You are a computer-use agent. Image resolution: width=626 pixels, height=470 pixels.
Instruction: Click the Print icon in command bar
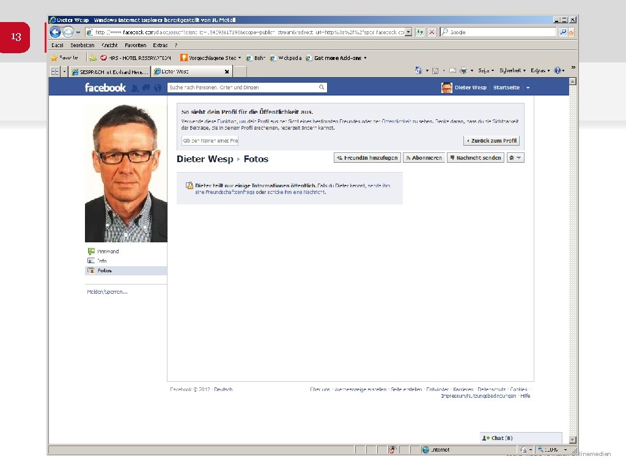pyautogui.click(x=463, y=71)
